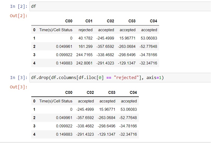This screenshot has width=211, height=144.
Task: Click column header C04 in first table
Action: pos(153,21)
